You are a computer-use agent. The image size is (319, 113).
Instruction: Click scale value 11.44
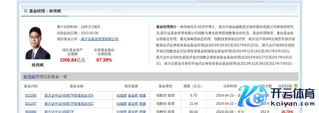tap(194, 104)
